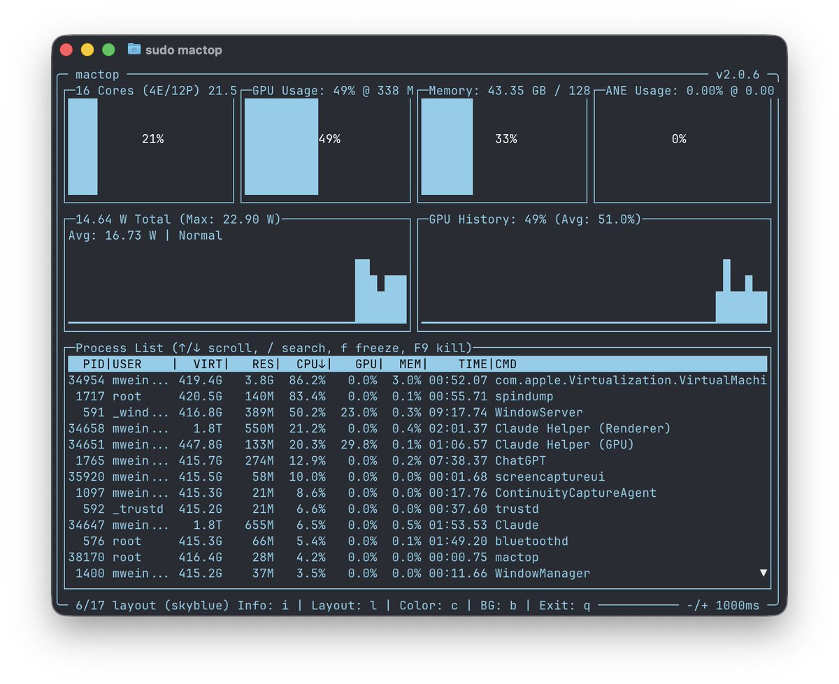Screen dimensions: 839x684
Task: Click the Process List panel title
Action: tap(274, 348)
